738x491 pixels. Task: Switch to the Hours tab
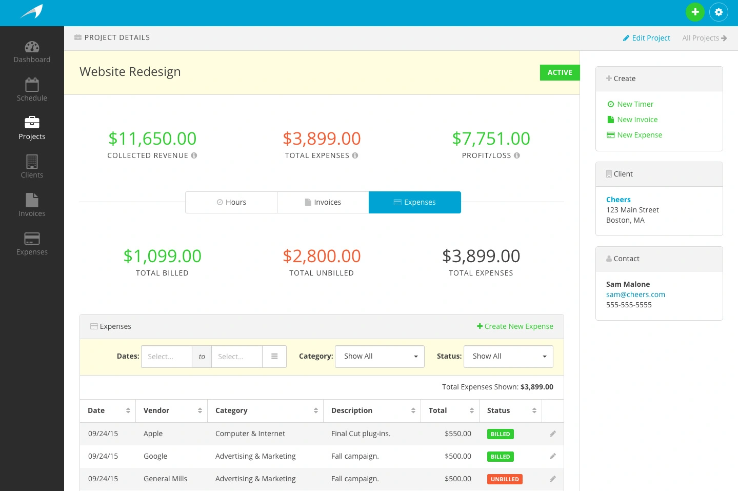[x=231, y=202]
